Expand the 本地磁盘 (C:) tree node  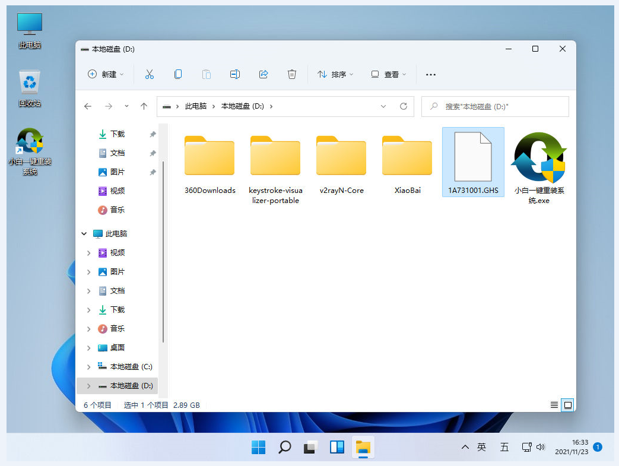[x=89, y=367]
